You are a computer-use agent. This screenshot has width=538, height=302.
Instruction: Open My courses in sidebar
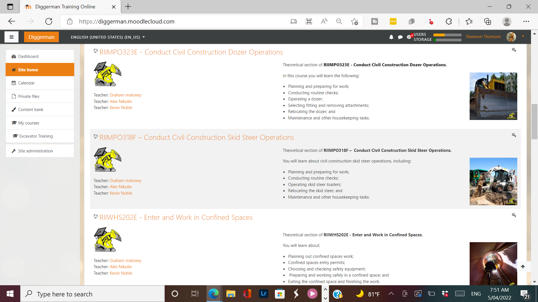29,123
